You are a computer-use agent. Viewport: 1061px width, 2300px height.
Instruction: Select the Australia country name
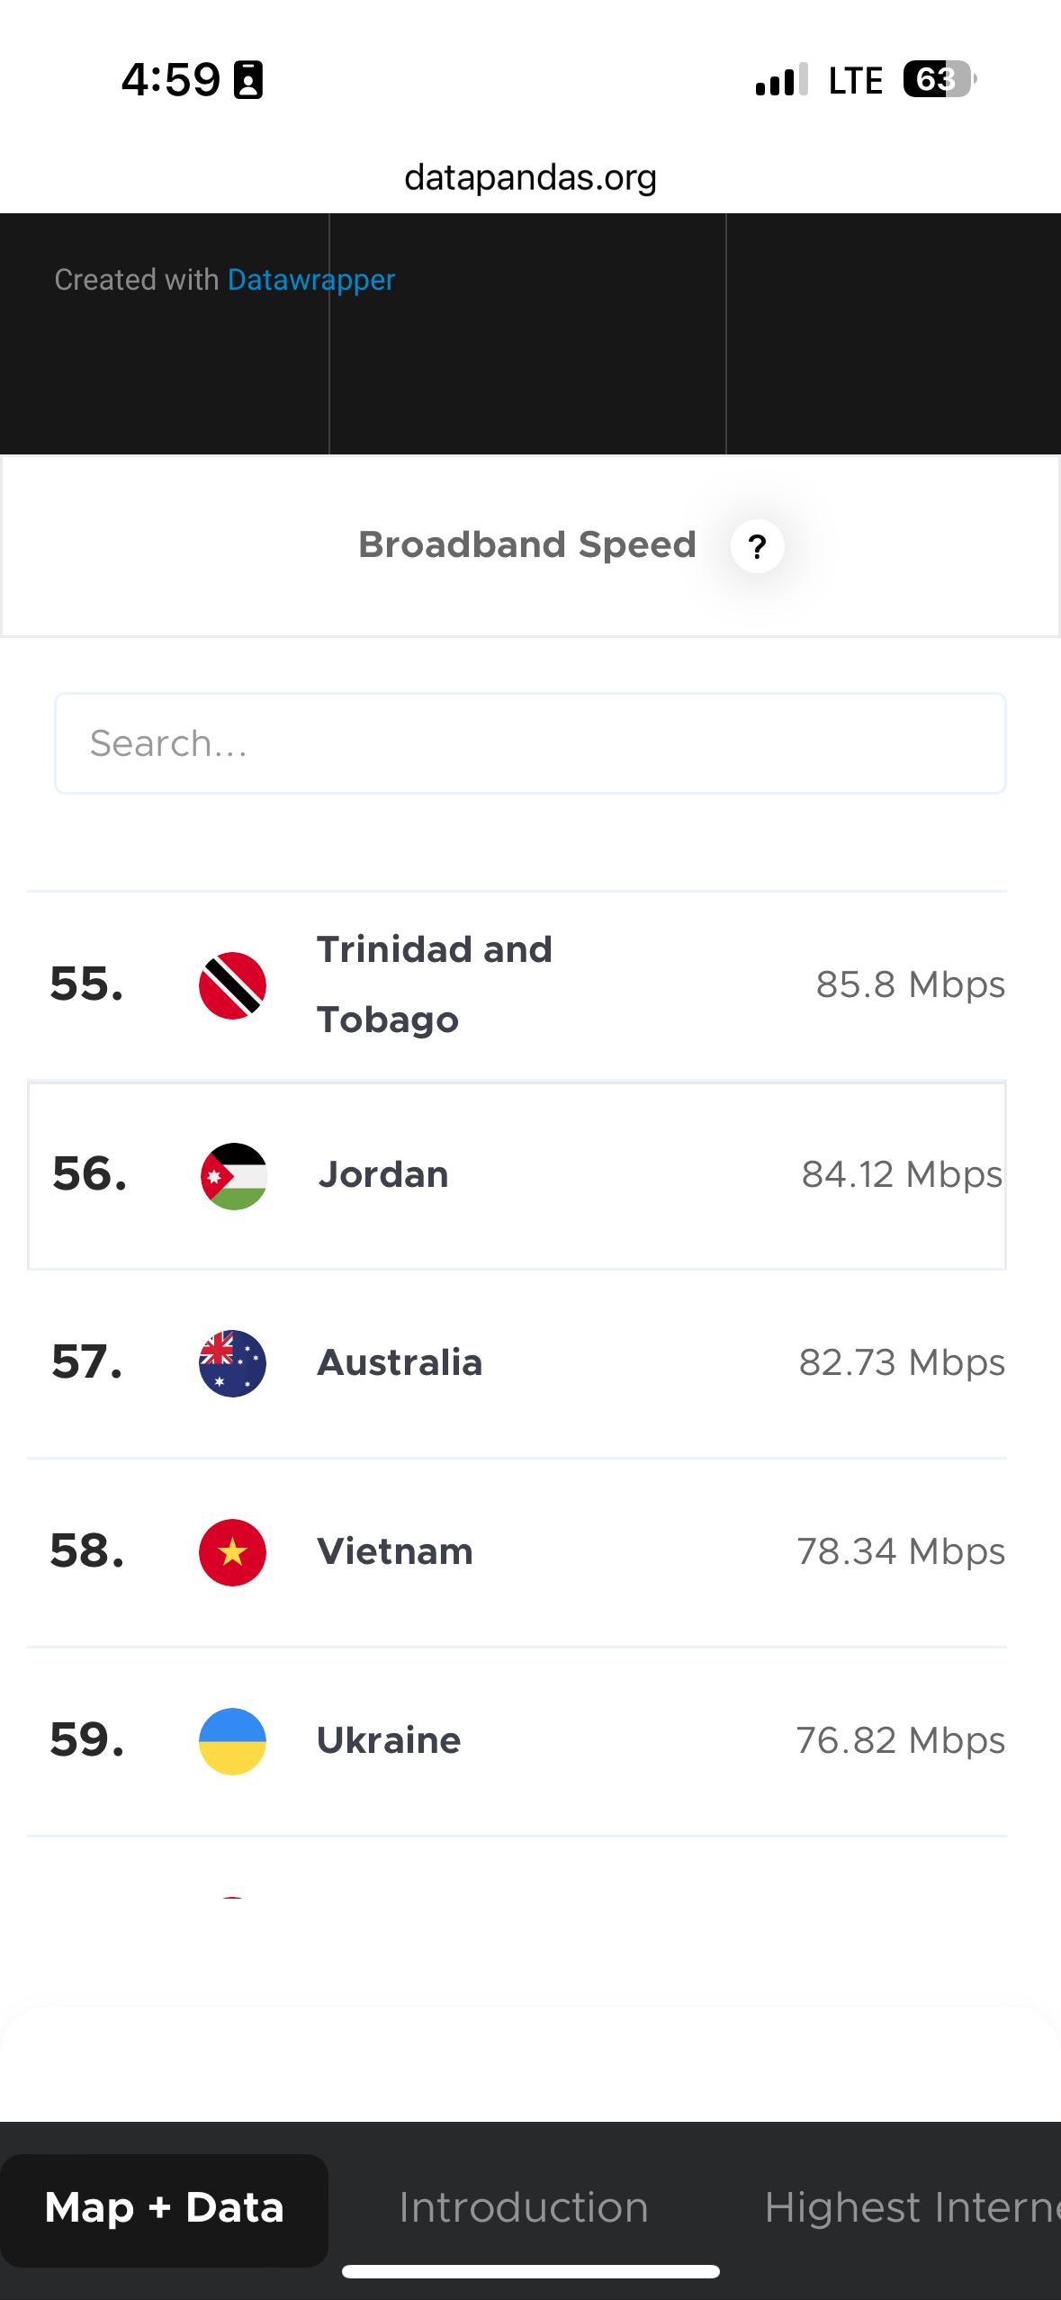(400, 1362)
